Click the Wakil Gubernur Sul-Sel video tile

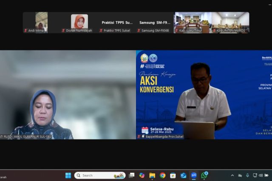pos(68,95)
